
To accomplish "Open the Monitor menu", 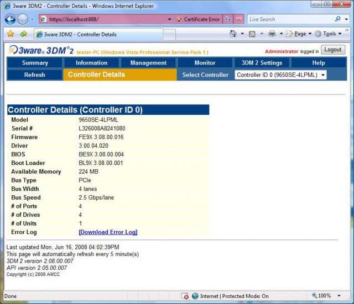I will [x=205, y=63].
